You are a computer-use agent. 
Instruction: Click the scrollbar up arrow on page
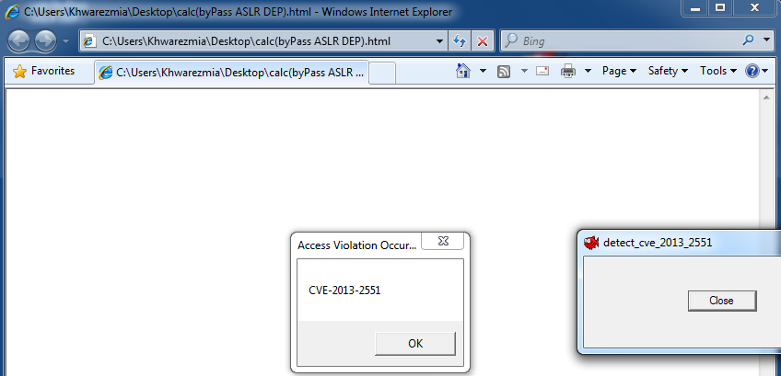point(766,97)
